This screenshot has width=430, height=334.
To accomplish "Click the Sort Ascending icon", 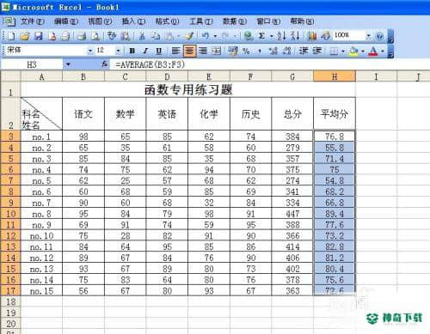I will click(x=281, y=36).
